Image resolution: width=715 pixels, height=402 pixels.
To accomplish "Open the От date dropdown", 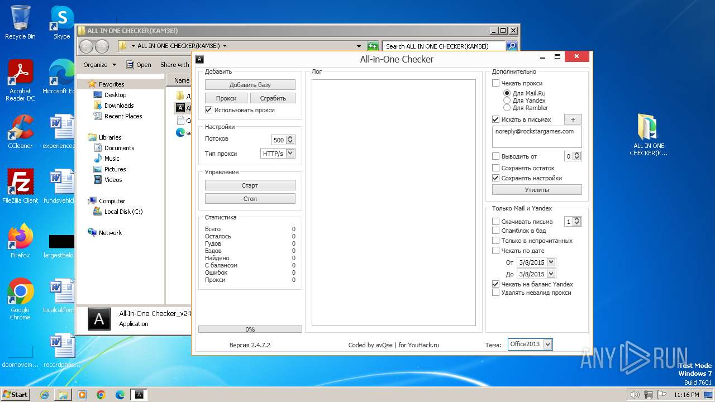I will coord(551,262).
